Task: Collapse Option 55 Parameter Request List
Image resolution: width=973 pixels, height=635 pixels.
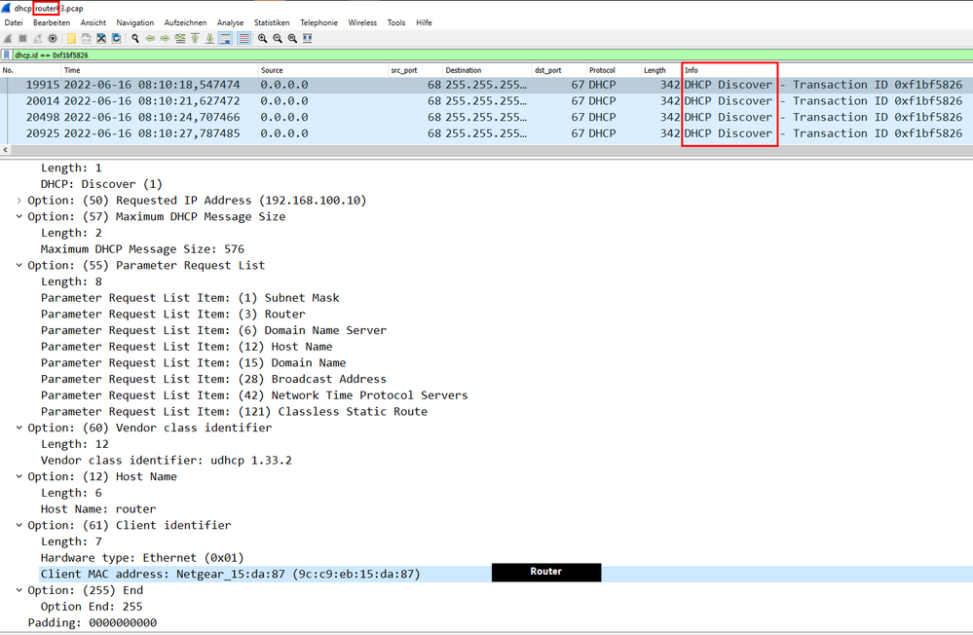Action: [19, 265]
